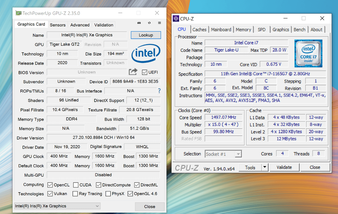Click the Lookup button
Screen dimensions: 338x214
click(146, 35)
